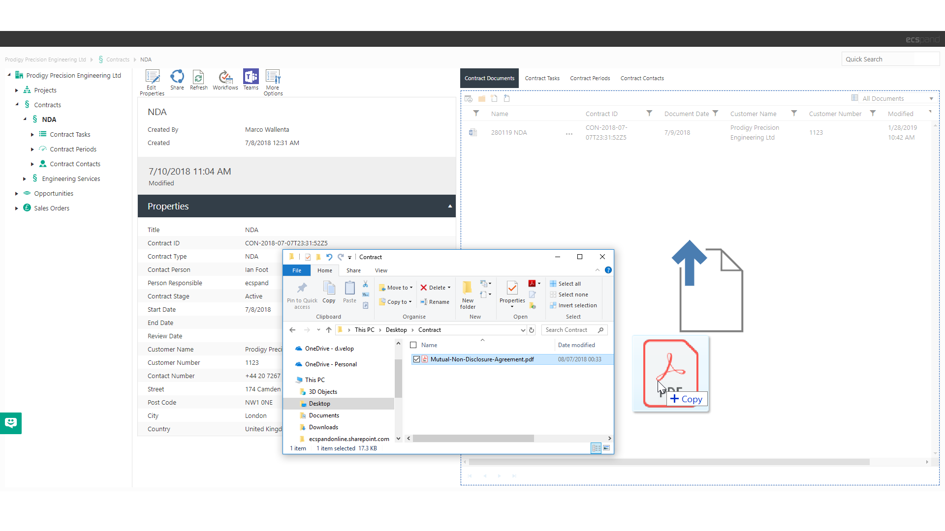Click the Explorer Back arrow
945x531 pixels.
coord(292,330)
